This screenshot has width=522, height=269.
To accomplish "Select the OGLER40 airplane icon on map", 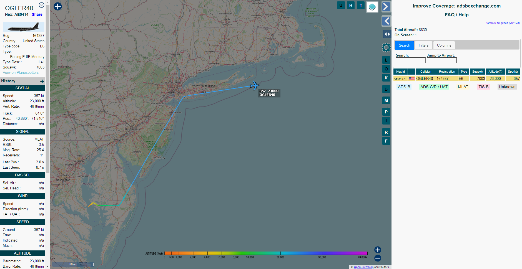I will (255, 85).
